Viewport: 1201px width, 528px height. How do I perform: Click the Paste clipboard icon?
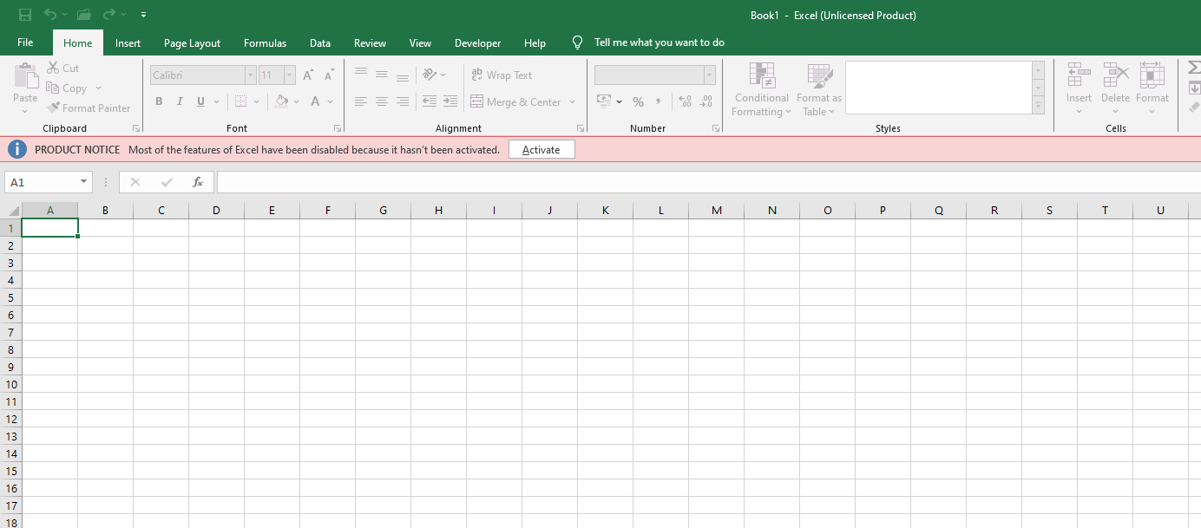pyautogui.click(x=26, y=76)
